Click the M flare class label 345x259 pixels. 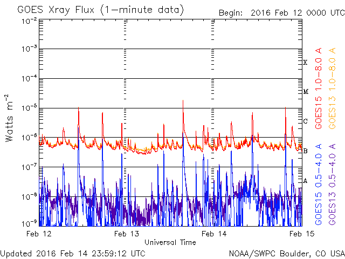(305, 92)
